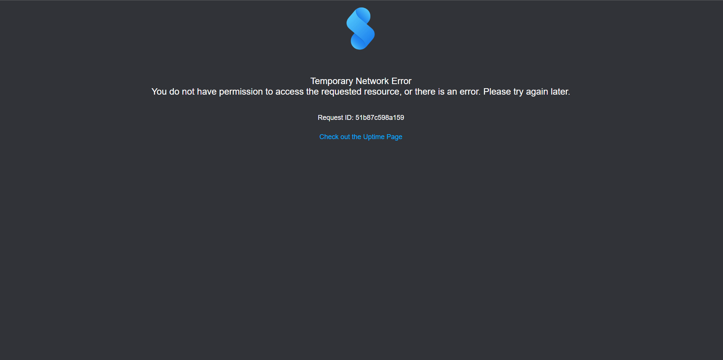Click the permission error message line

361,92
